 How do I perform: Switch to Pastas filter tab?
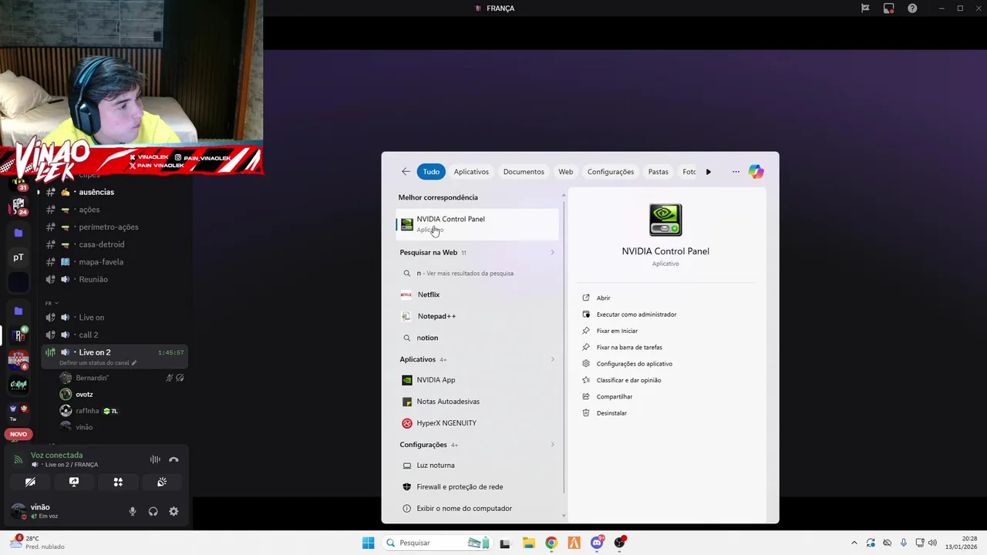(659, 172)
